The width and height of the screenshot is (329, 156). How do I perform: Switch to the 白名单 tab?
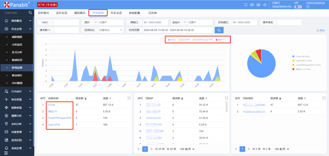(x=153, y=13)
